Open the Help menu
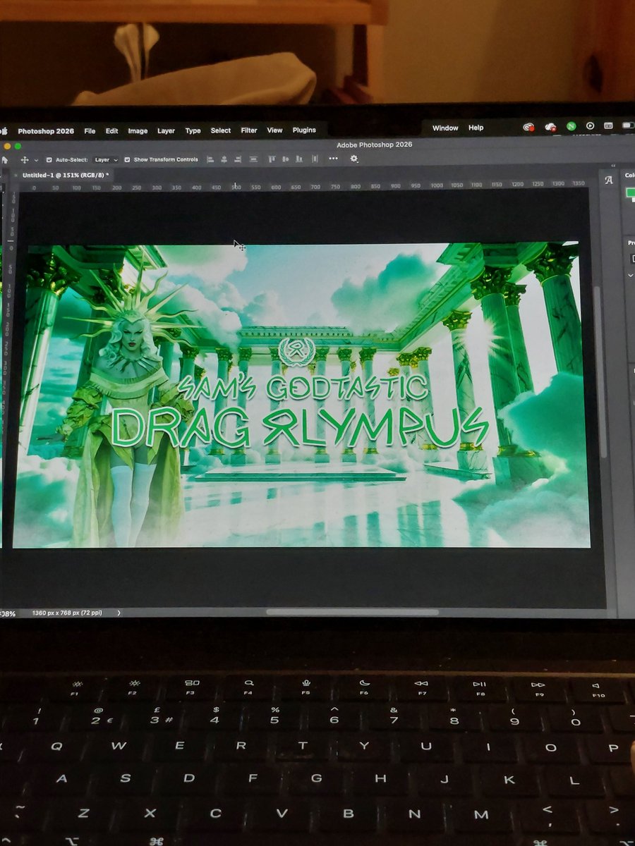The height and width of the screenshot is (846, 635). [x=476, y=128]
